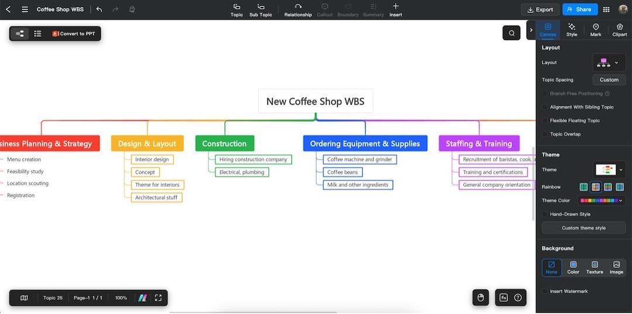Select Ordering Equipment & Supplies topic

pyautogui.click(x=365, y=143)
